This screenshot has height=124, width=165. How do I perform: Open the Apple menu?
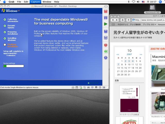[4, 2]
